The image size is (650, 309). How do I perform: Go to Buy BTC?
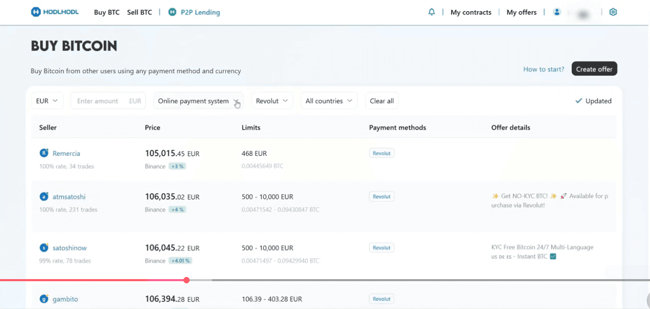[107, 12]
